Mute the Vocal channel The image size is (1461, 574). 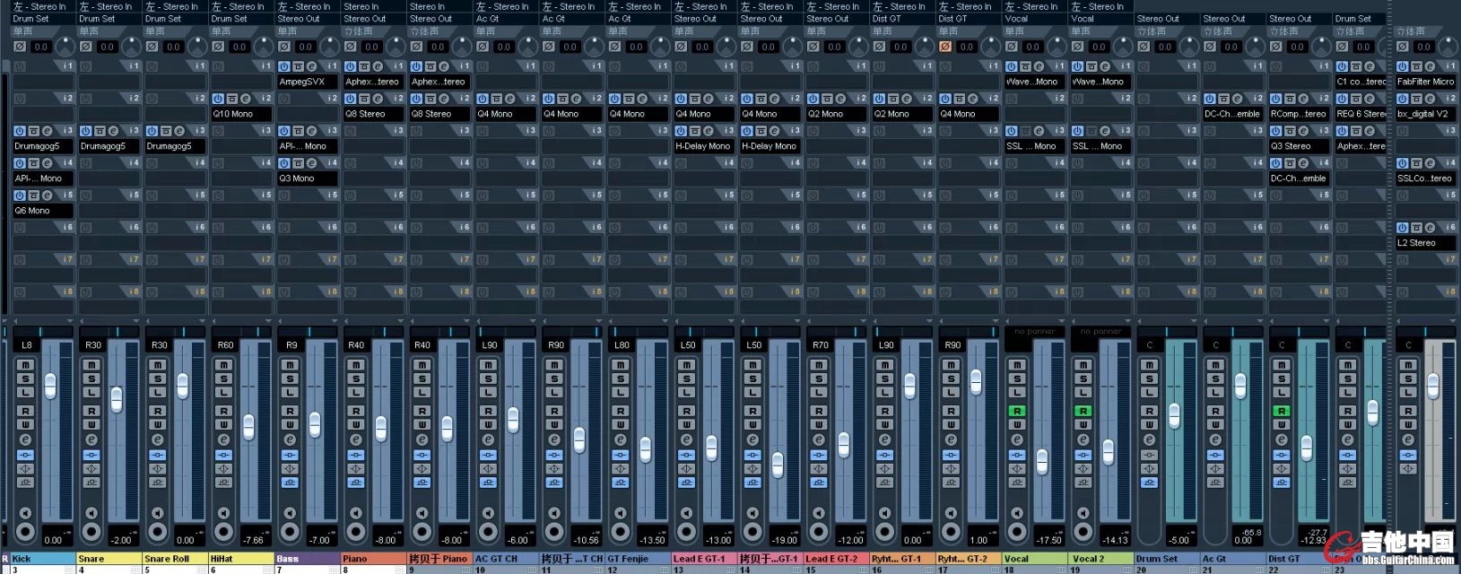1017,365
